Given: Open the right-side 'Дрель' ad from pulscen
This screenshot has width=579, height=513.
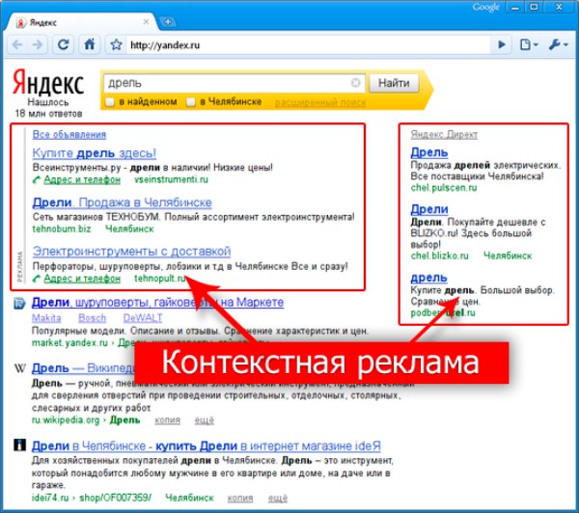Looking at the screenshot, I should 429,152.
